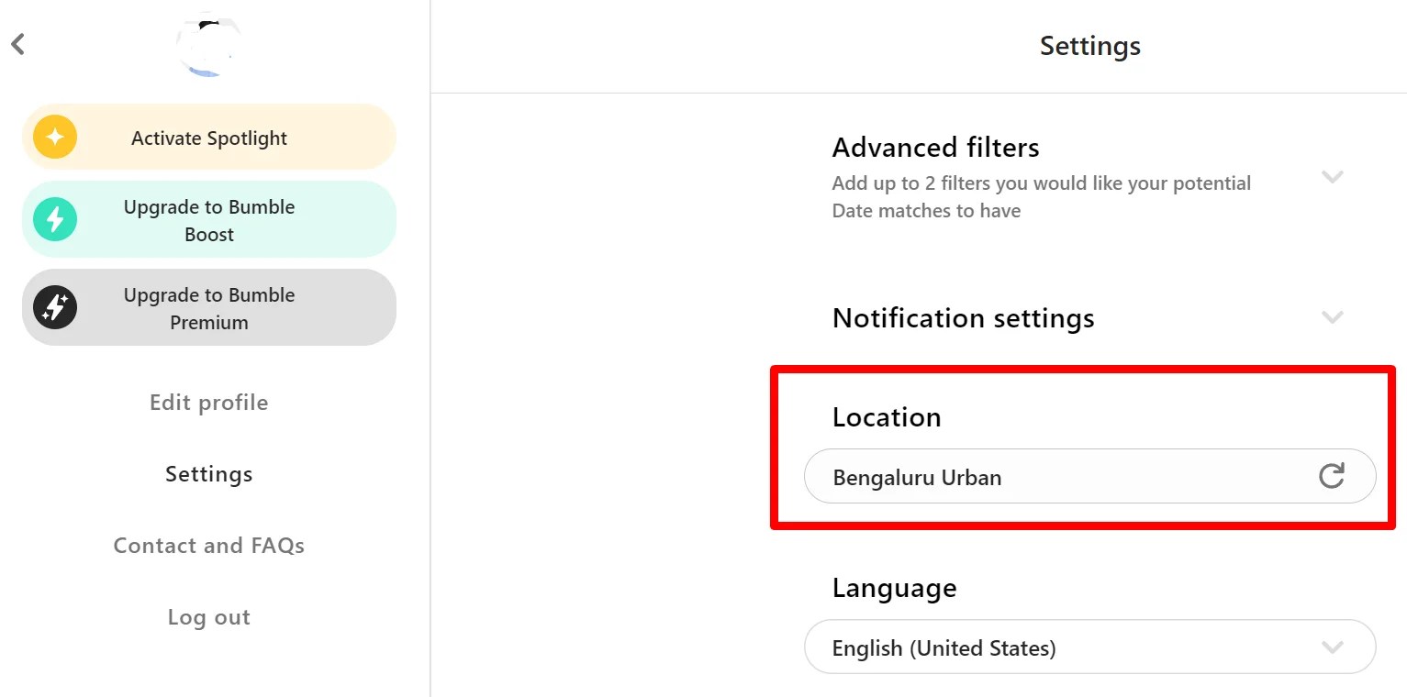Click the Bumble Boost lightning icon
The image size is (1407, 697).
54,219
